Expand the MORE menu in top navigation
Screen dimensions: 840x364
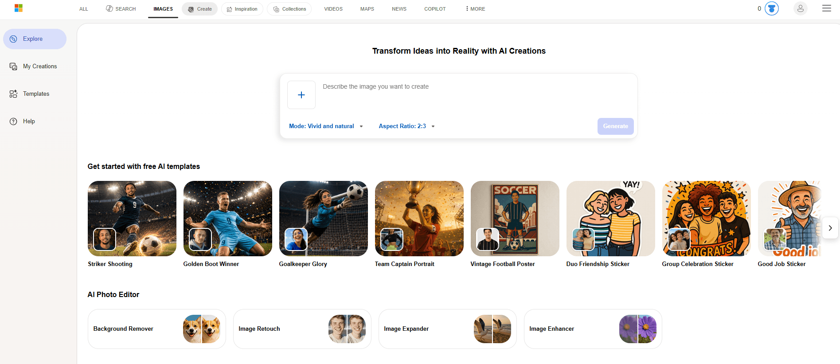(x=475, y=9)
